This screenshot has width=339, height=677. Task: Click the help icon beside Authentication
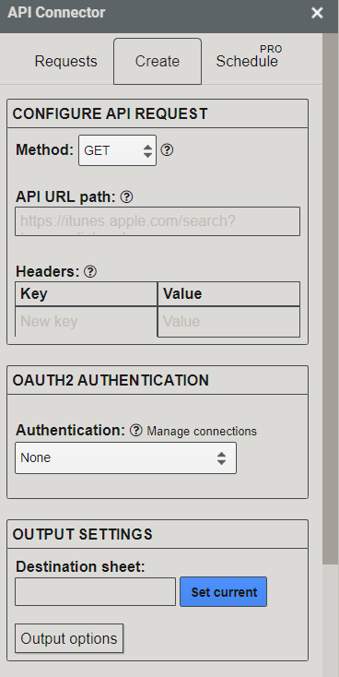pos(135,431)
